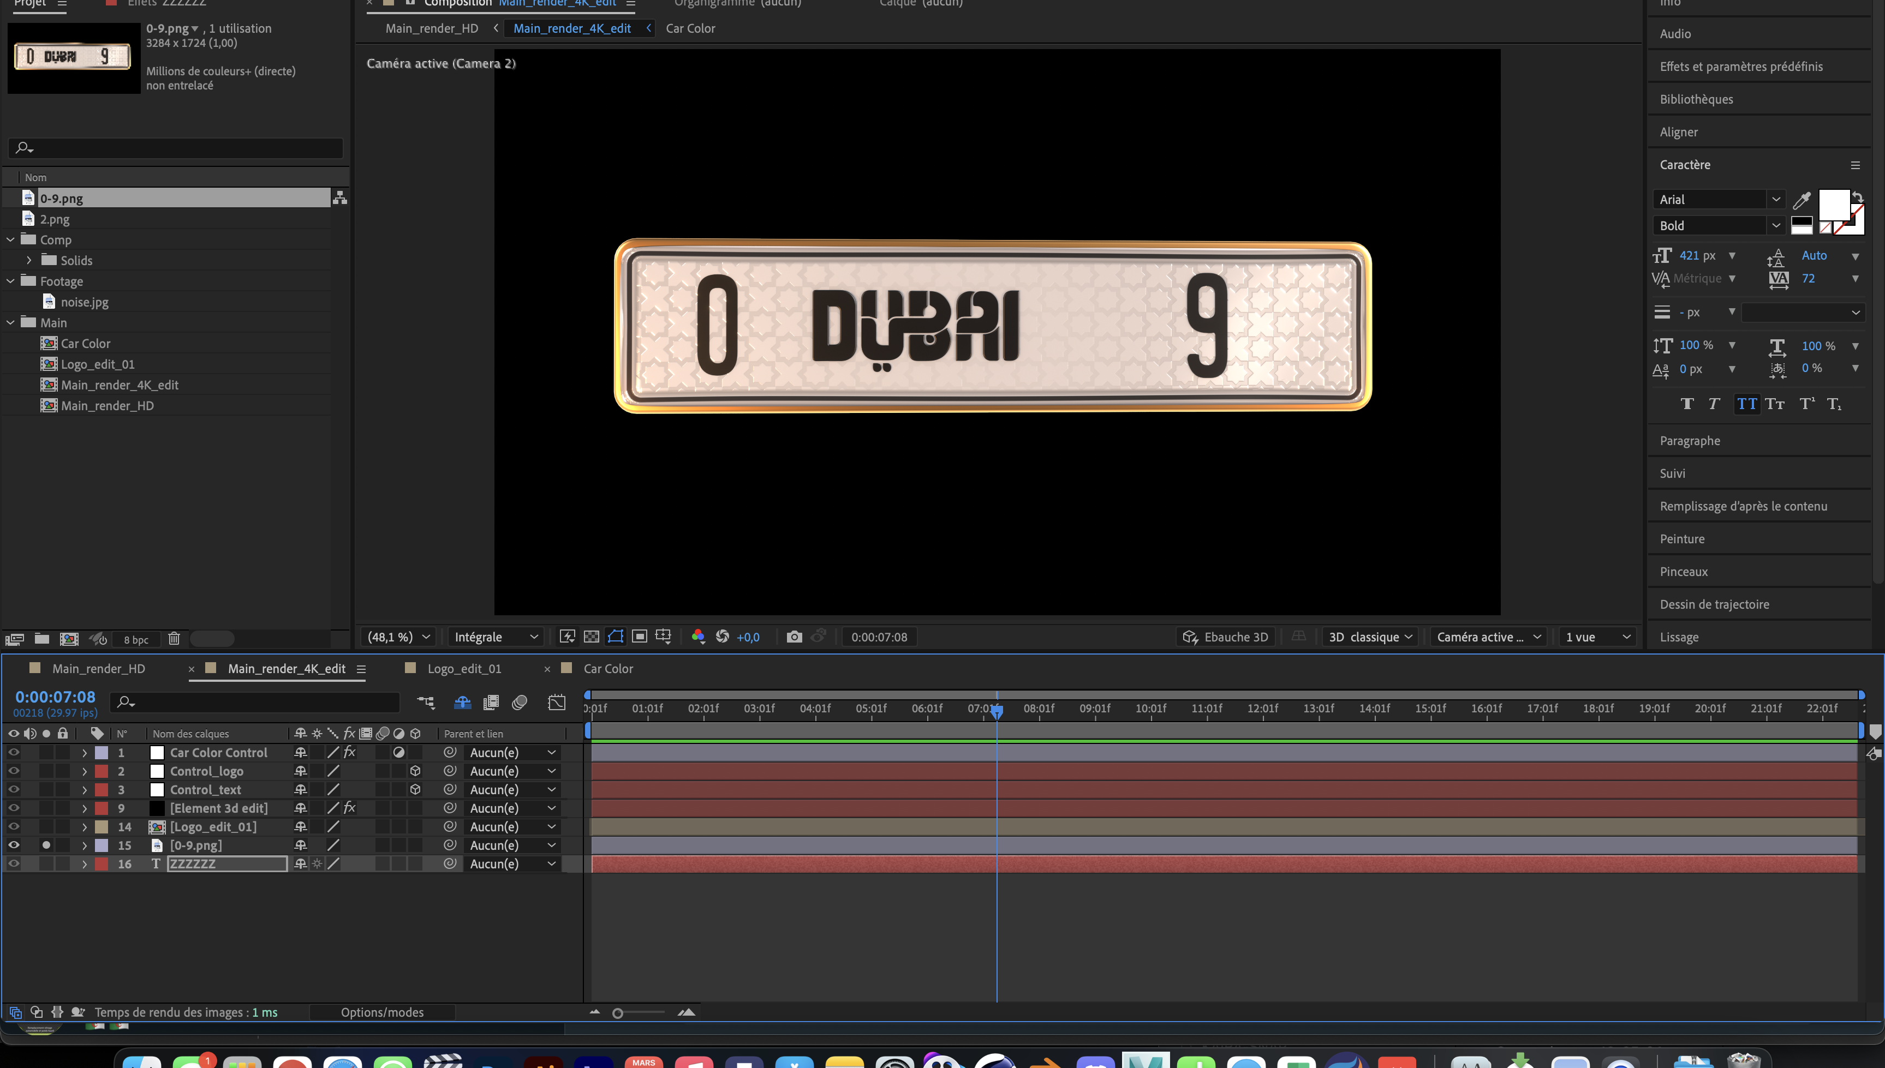
Task: Toggle All Caps in Caractère panel
Action: pos(1747,404)
